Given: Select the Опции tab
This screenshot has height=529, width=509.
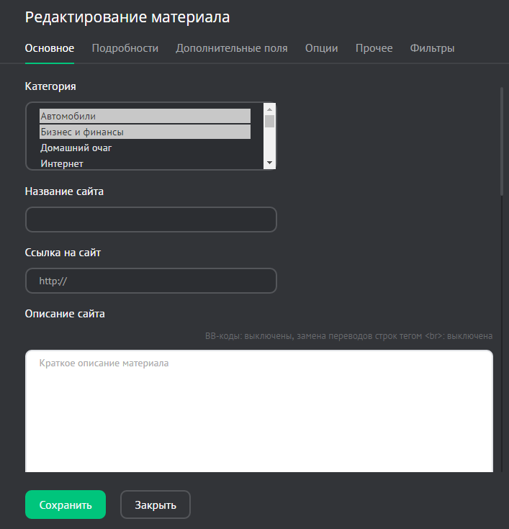Looking at the screenshot, I should [x=321, y=48].
